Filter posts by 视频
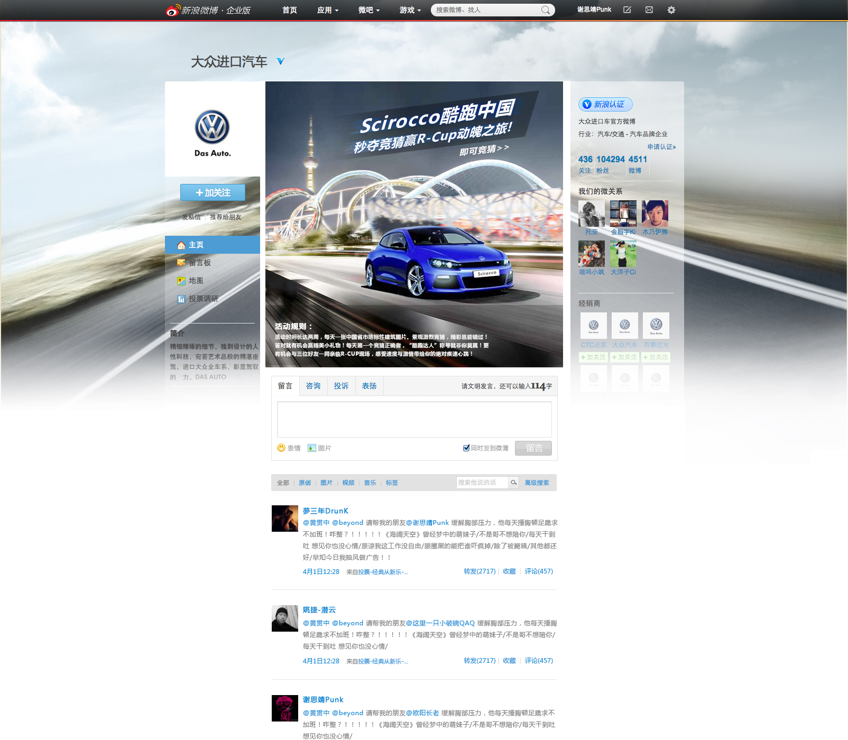Screen dimensions: 848x740 pos(348,483)
